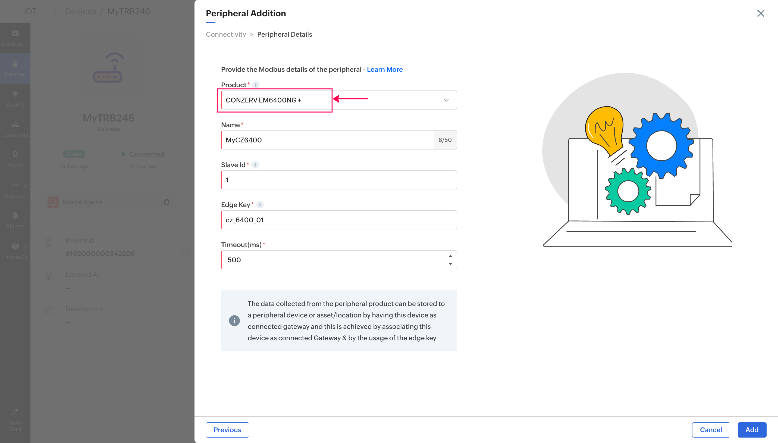The image size is (778, 443).
Task: Open the Learn More link
Action: pyautogui.click(x=385, y=69)
